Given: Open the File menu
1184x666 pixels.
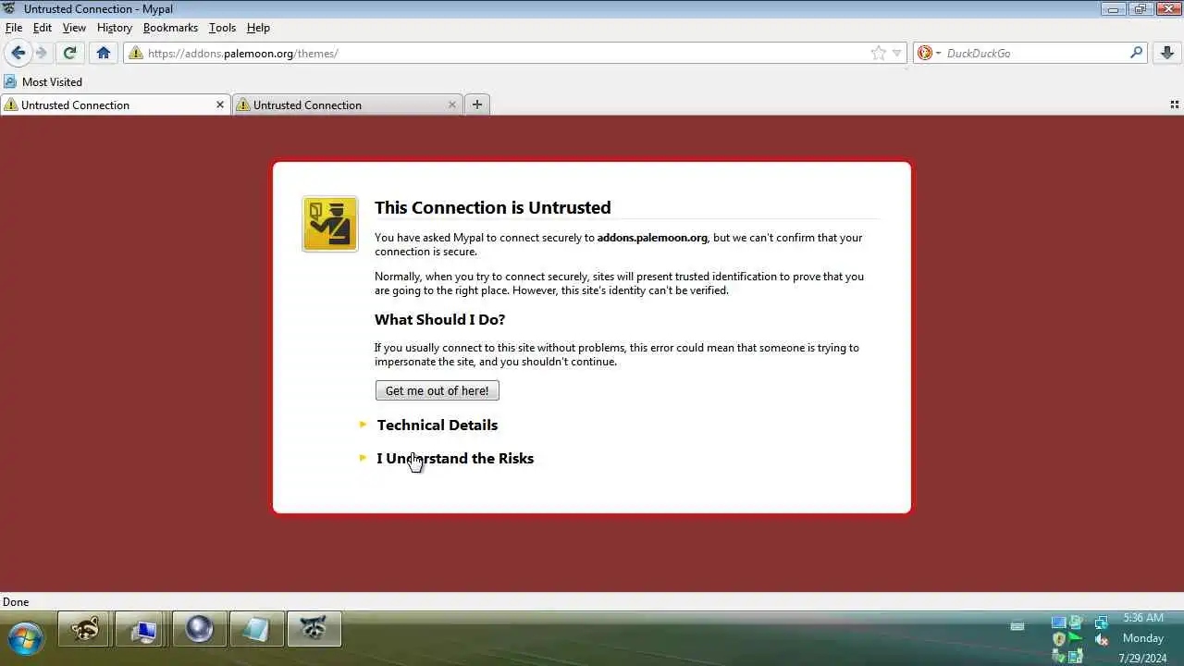Looking at the screenshot, I should pos(14,28).
